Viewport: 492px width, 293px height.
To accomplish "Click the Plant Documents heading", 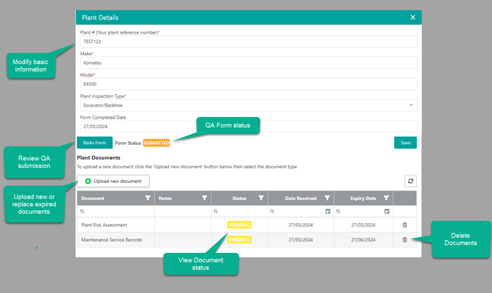I will pos(99,157).
